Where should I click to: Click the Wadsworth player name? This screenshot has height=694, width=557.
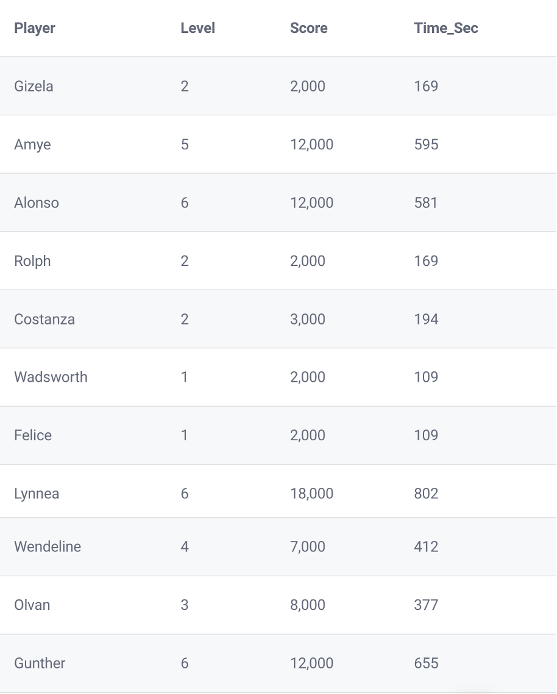tap(51, 377)
